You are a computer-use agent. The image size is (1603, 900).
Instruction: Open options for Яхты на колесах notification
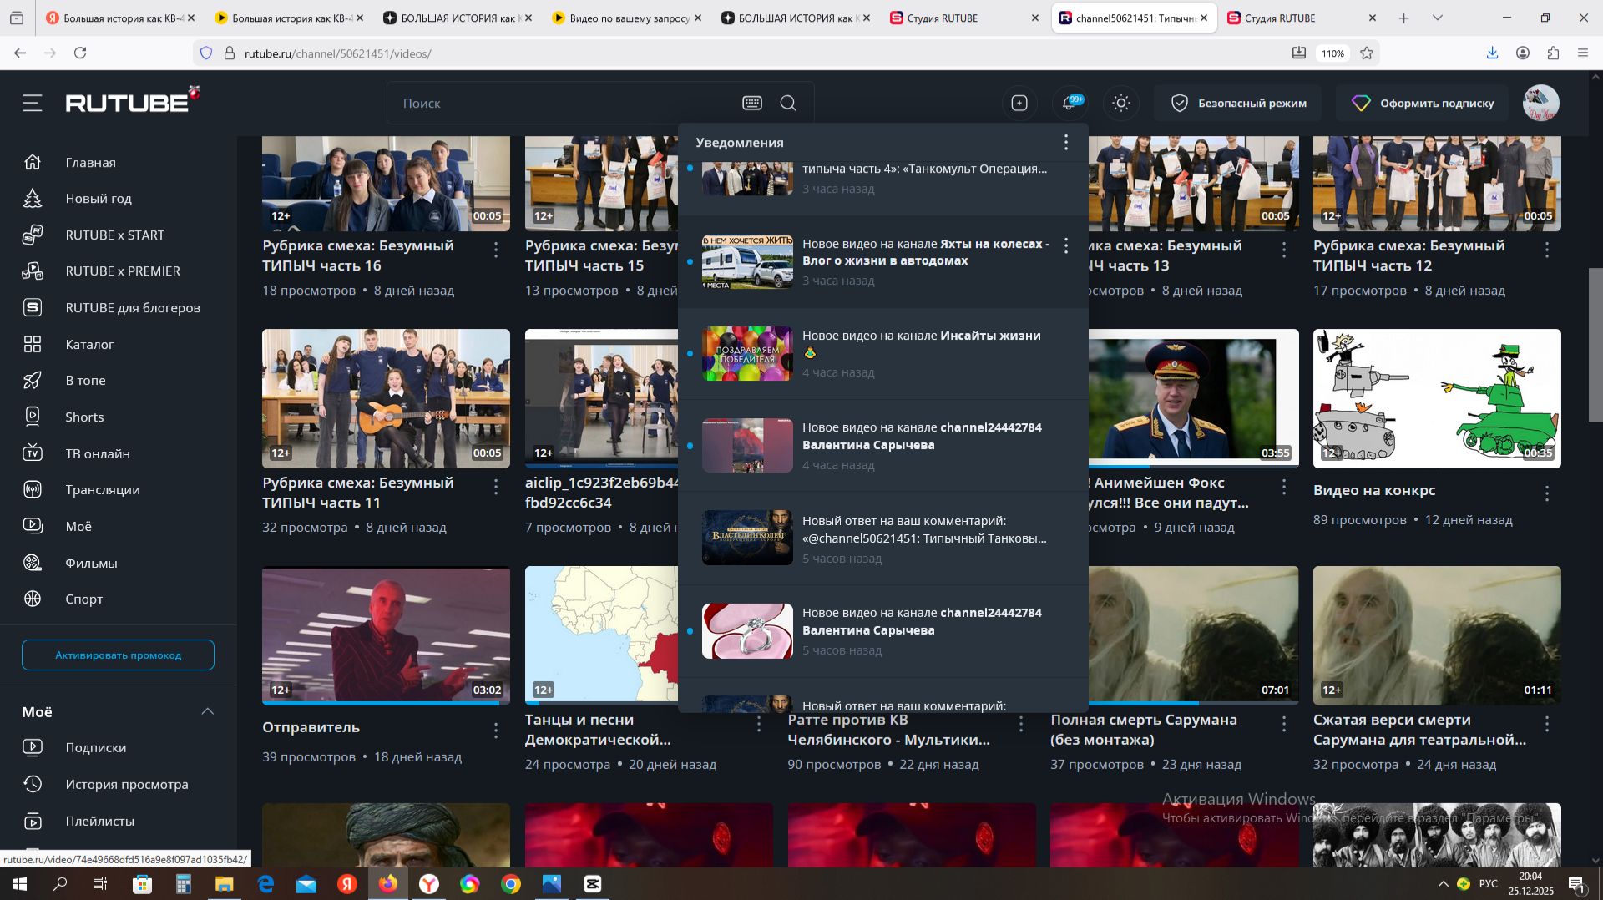1066,245
